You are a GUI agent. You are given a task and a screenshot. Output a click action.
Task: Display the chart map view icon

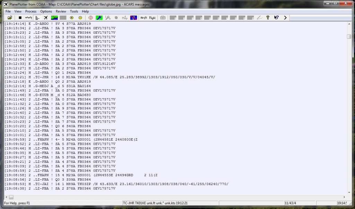[x=54, y=18]
